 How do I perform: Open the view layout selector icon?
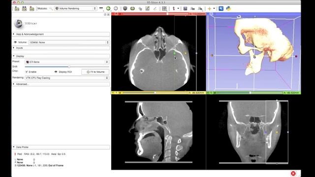(x=164, y=8)
